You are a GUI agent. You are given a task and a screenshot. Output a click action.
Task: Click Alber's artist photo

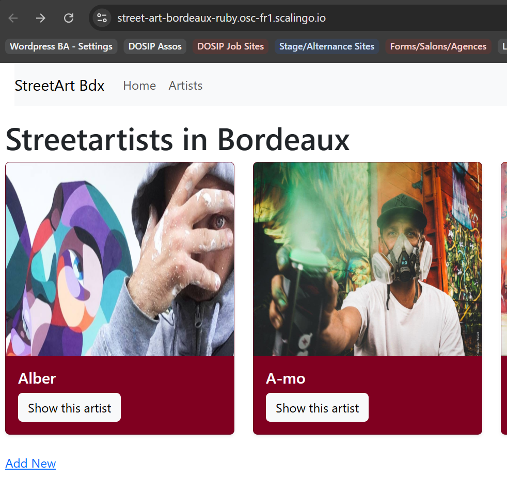pyautogui.click(x=120, y=259)
